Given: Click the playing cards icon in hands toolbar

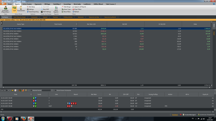Looking at the screenshot, I should pyautogui.click(x=15, y=90).
